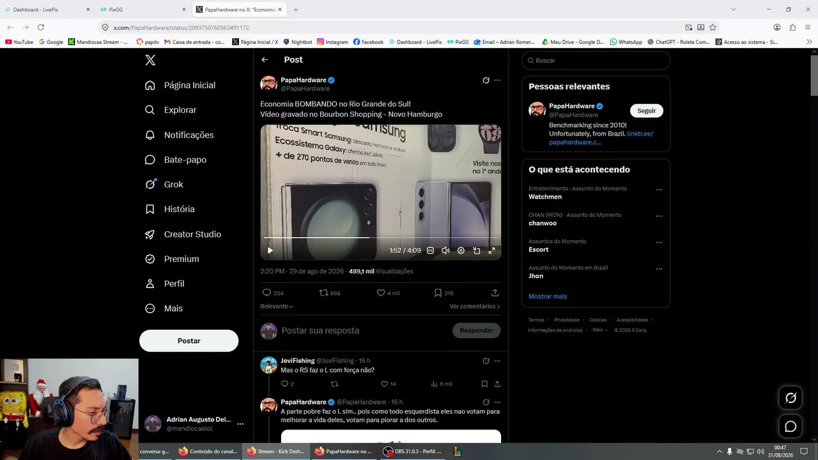
Task: Click the page vertical scrollbar
Action: click(814, 75)
